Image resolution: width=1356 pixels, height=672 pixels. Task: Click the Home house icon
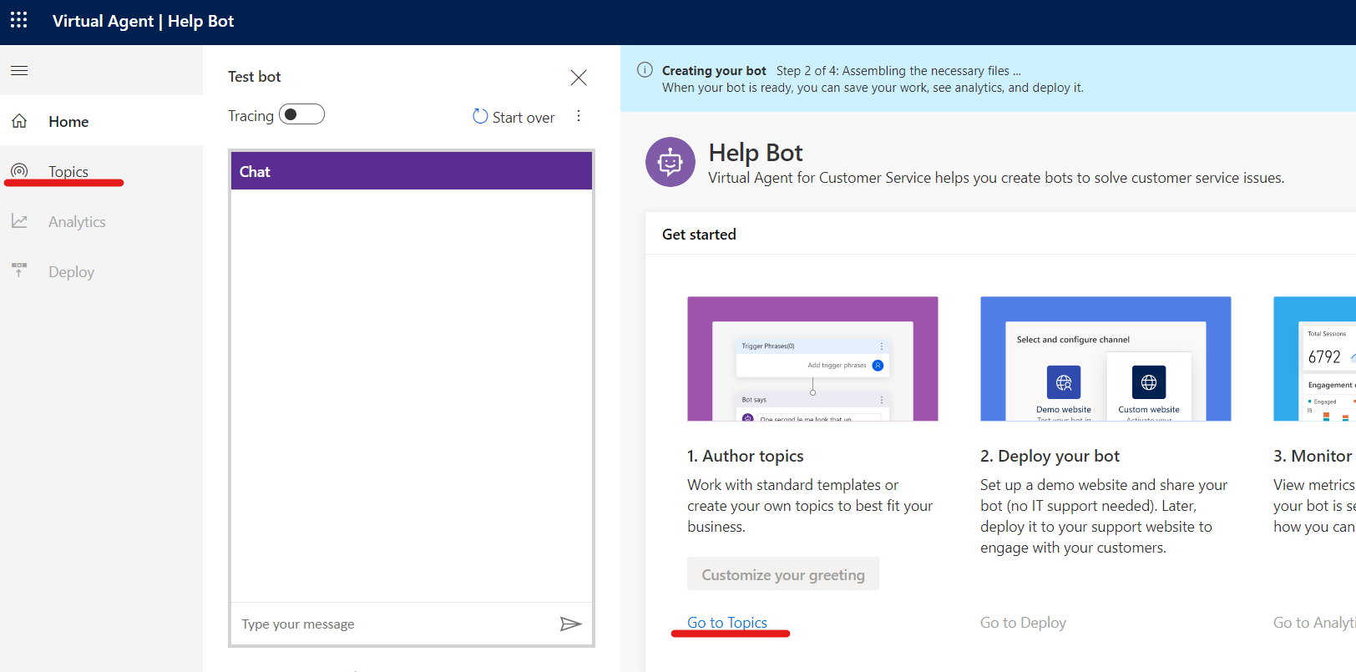click(x=19, y=121)
